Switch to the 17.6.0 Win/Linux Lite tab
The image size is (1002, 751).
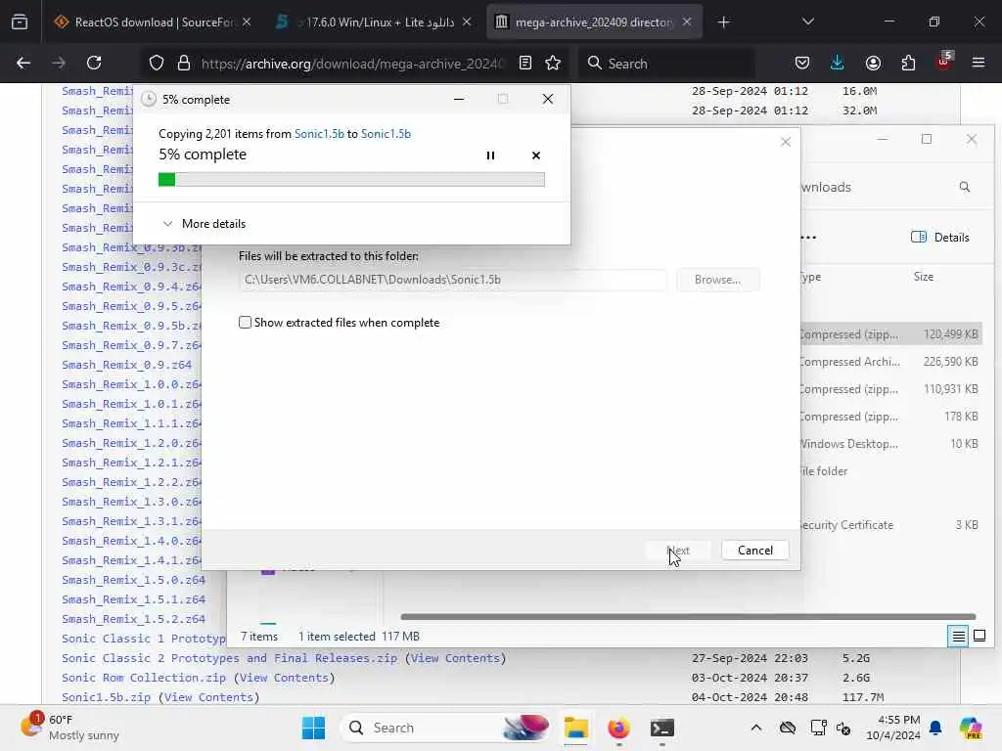tap(372, 22)
